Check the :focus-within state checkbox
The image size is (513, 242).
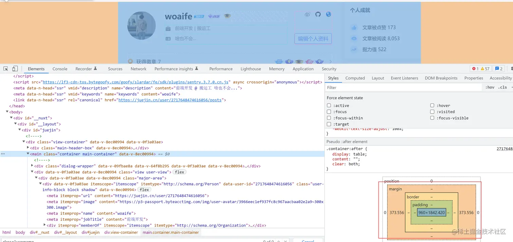click(329, 118)
